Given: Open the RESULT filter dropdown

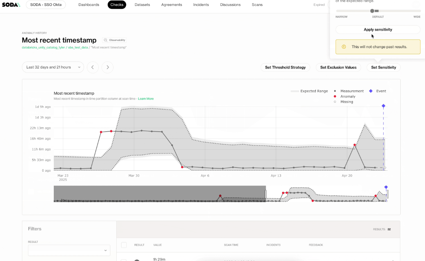Looking at the screenshot, I should click(x=69, y=250).
